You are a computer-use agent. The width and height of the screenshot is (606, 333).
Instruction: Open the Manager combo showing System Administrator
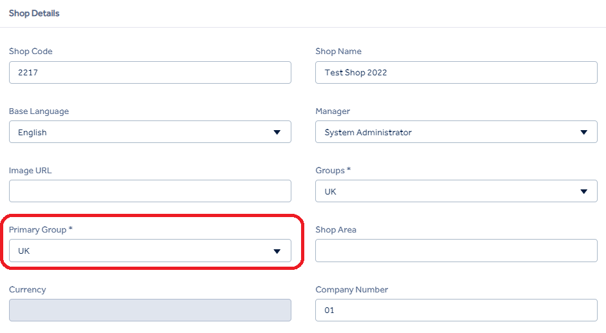click(x=456, y=132)
